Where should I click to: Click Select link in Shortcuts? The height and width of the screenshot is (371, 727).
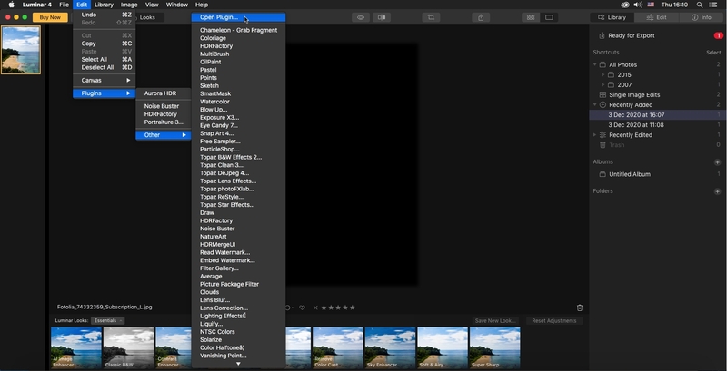pos(713,53)
